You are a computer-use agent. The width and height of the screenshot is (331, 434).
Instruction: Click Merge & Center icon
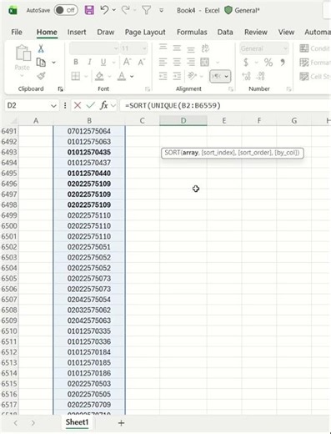pyautogui.click(x=205, y=62)
